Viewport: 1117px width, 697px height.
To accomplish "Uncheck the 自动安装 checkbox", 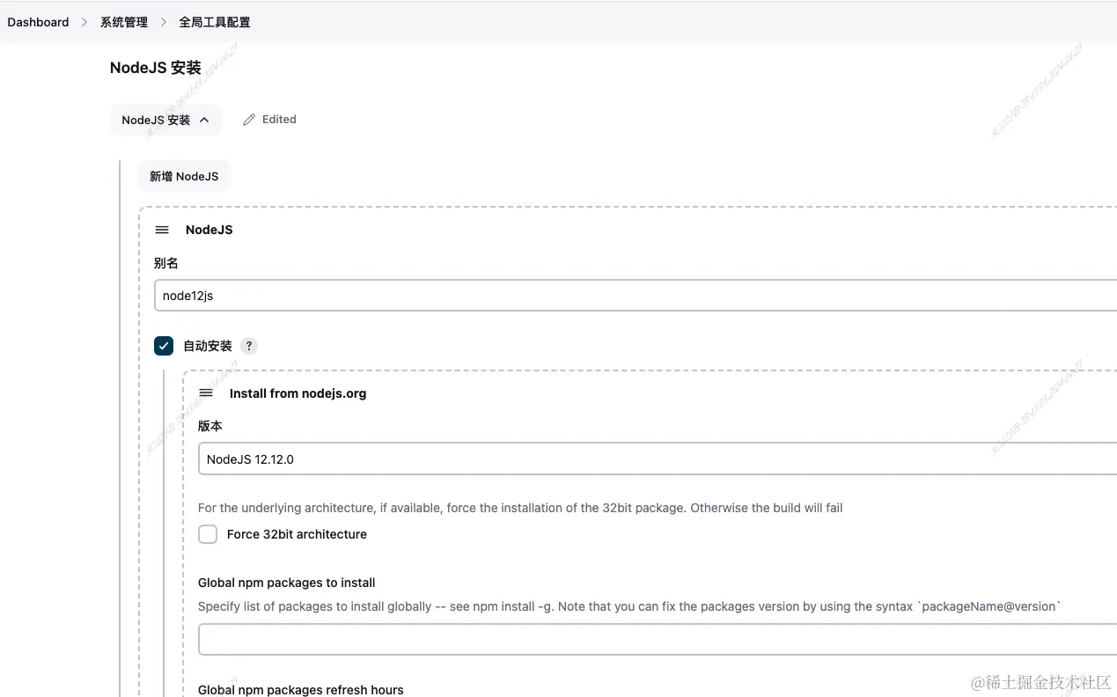I will point(164,346).
